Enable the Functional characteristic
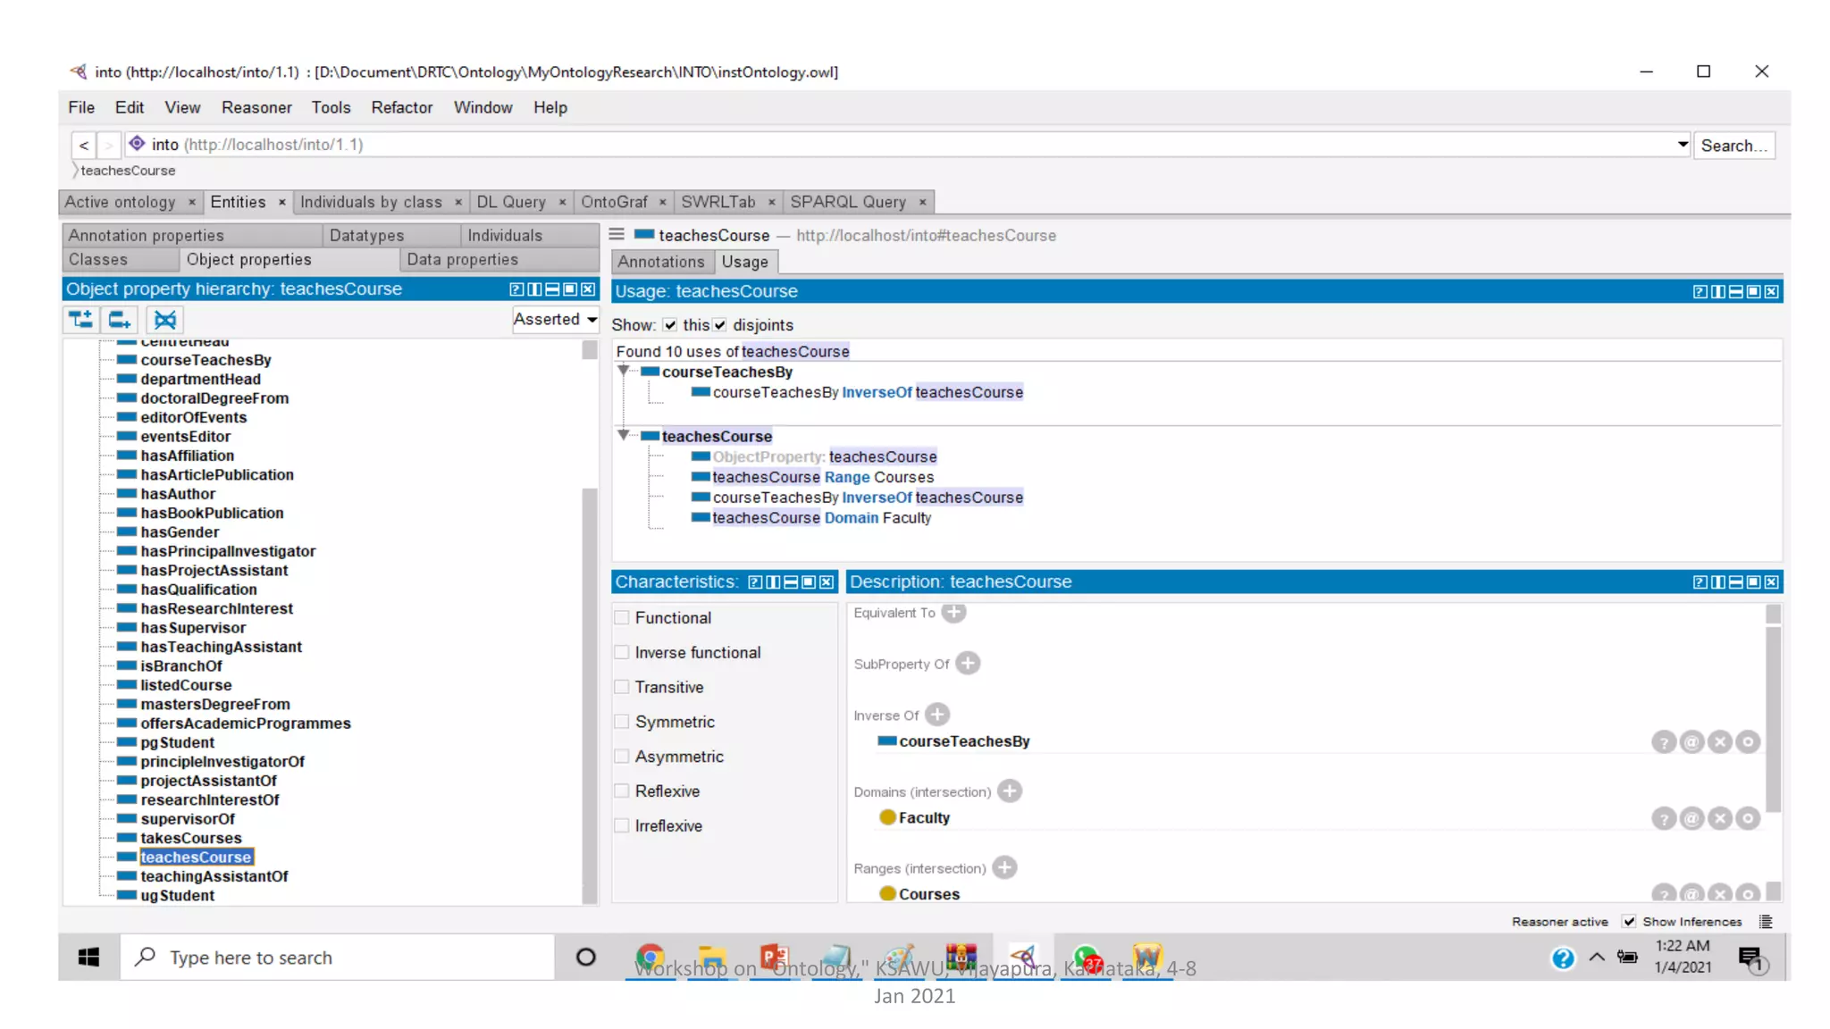The image size is (1830, 1029). [622, 617]
